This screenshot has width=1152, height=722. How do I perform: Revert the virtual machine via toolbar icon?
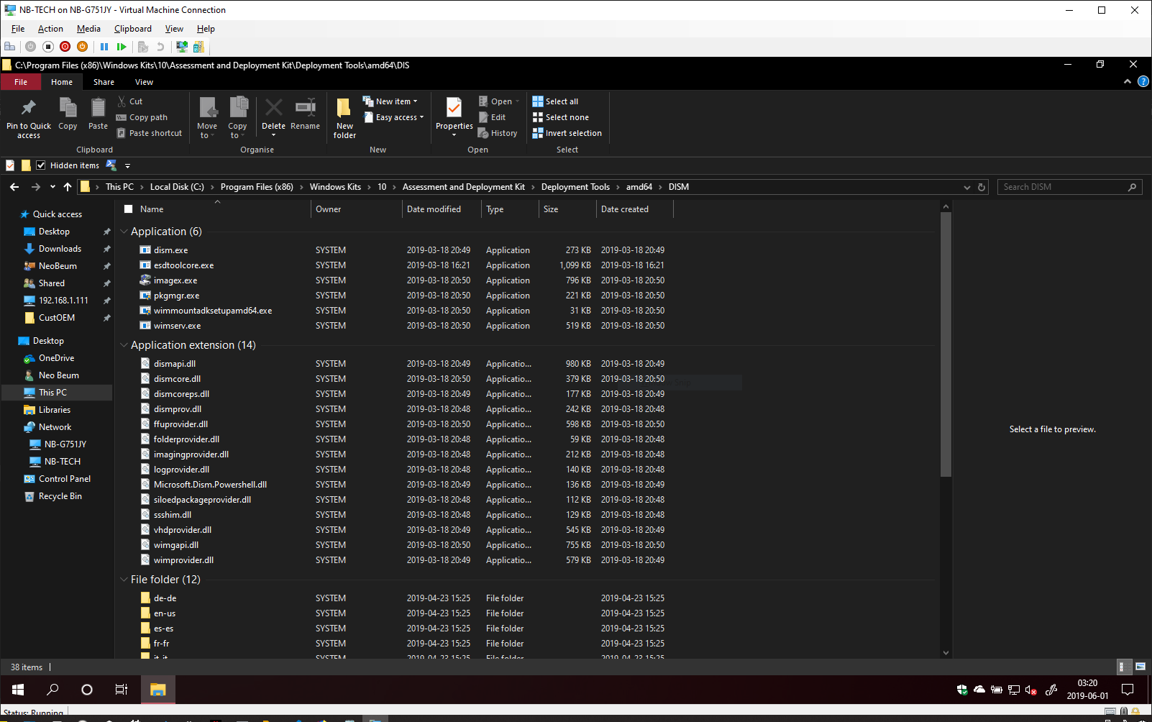[x=159, y=46]
